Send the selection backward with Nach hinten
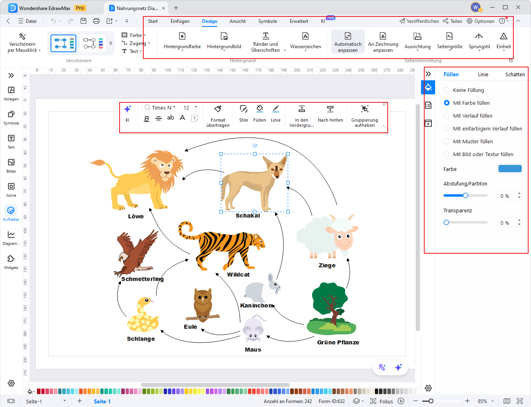531x407 pixels. click(x=330, y=114)
